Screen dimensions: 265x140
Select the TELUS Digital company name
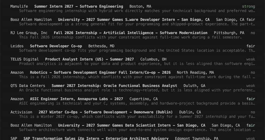pos(25,59)
